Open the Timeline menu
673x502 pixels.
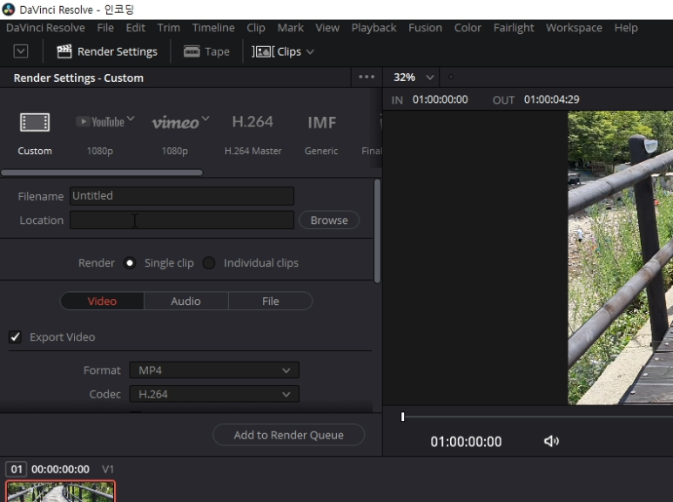click(x=213, y=28)
